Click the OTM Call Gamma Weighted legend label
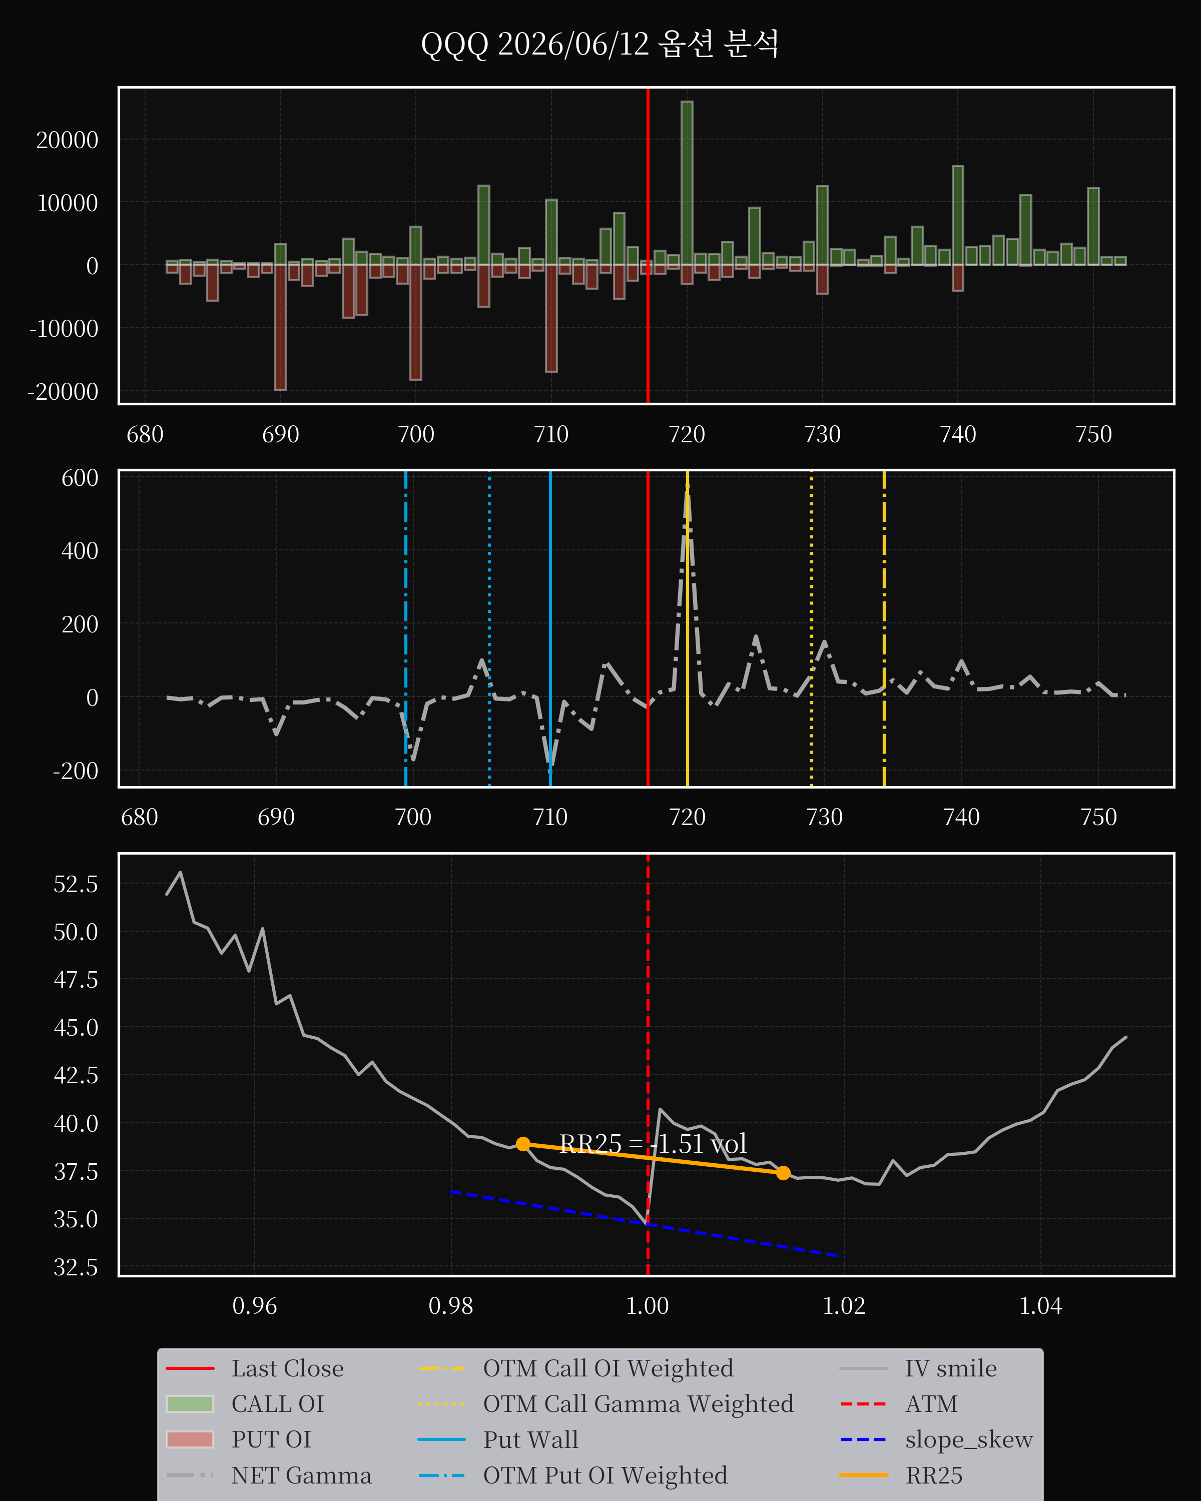This screenshot has height=1501, width=1201. [x=639, y=1403]
